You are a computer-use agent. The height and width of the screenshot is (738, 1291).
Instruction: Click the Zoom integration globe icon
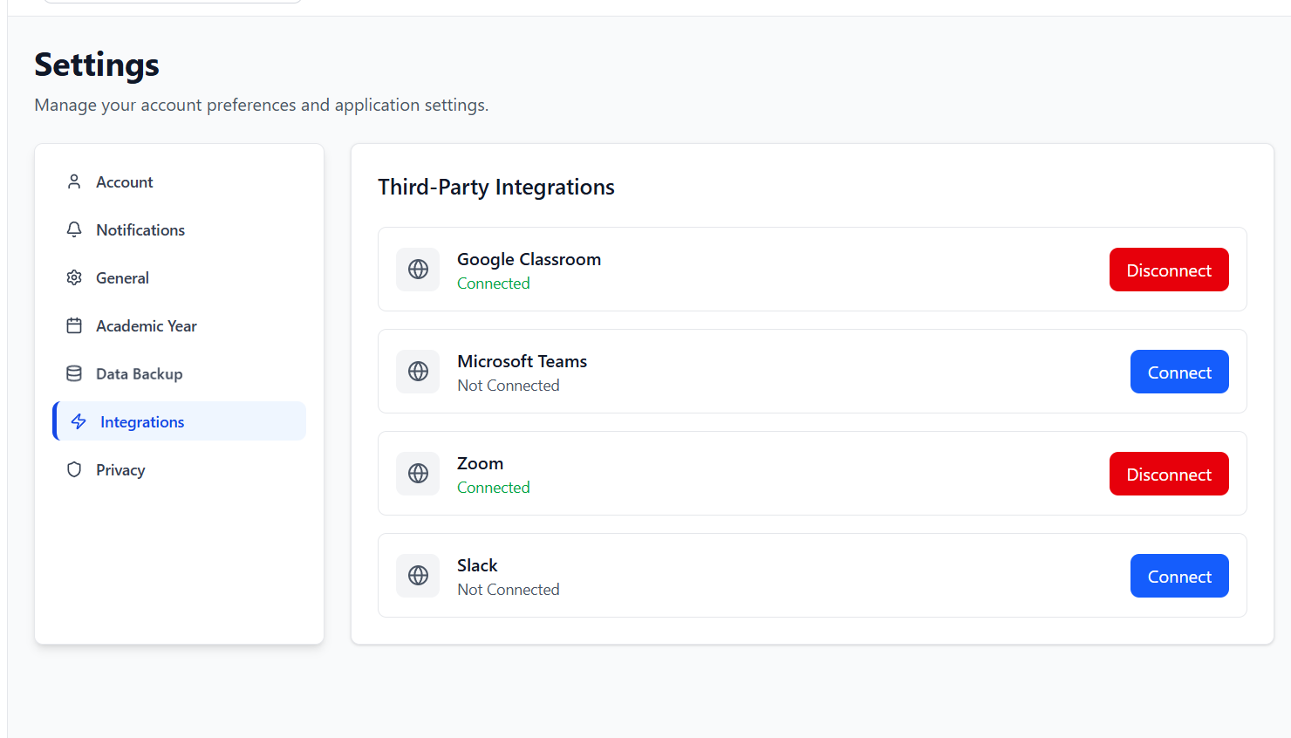[x=418, y=473]
